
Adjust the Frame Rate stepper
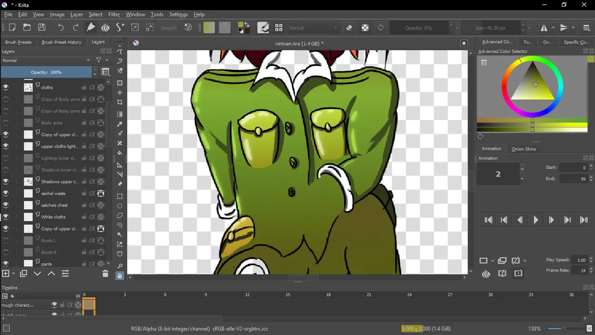pos(591,270)
